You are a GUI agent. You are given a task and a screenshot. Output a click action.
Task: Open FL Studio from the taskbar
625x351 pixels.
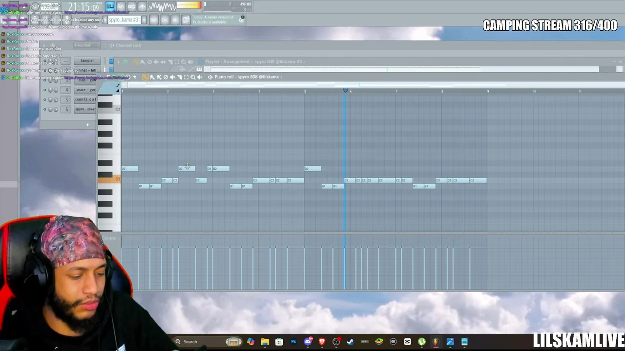coord(436,342)
